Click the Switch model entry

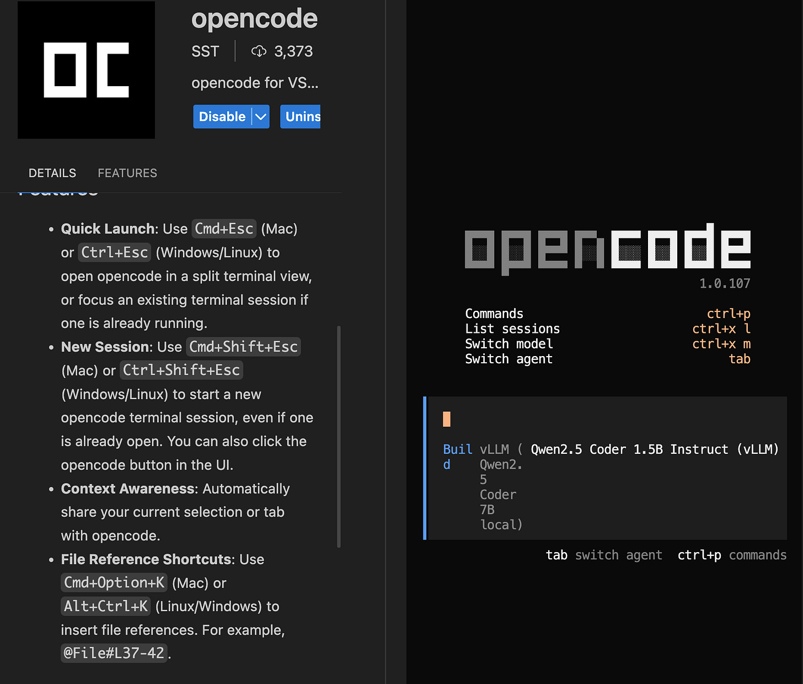click(x=509, y=343)
